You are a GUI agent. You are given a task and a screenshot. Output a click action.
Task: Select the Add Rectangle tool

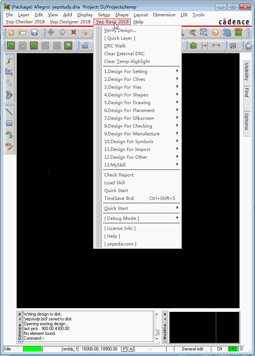(x=9, y=123)
